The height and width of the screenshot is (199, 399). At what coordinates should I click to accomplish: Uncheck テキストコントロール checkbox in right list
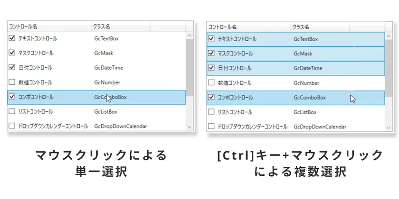tap(211, 39)
